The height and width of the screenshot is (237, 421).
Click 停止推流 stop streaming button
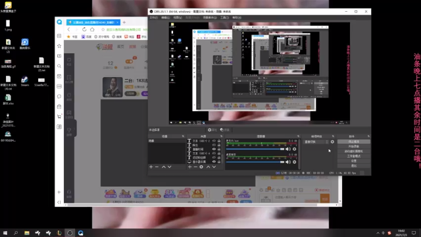(x=354, y=142)
